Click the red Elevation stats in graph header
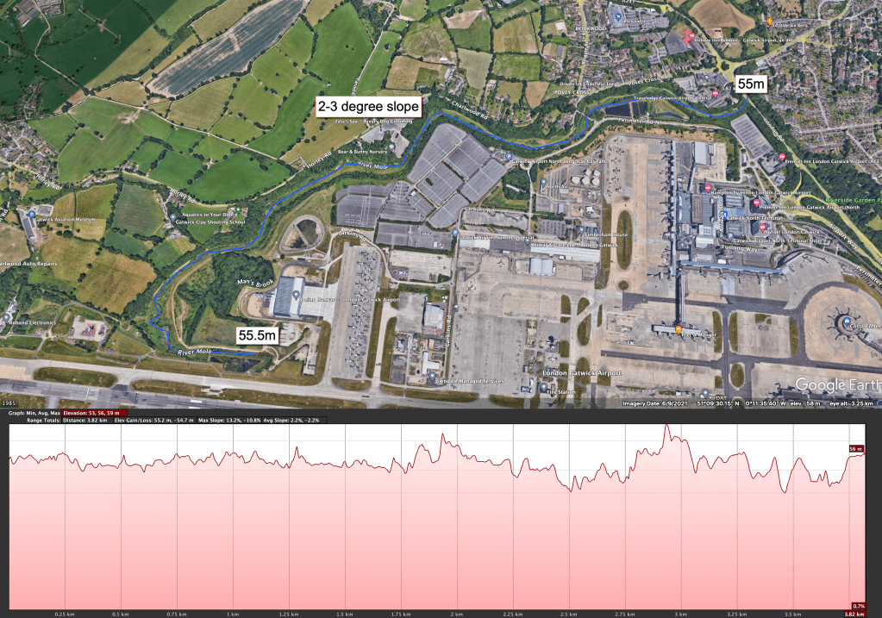882x618 pixels. 97,413
